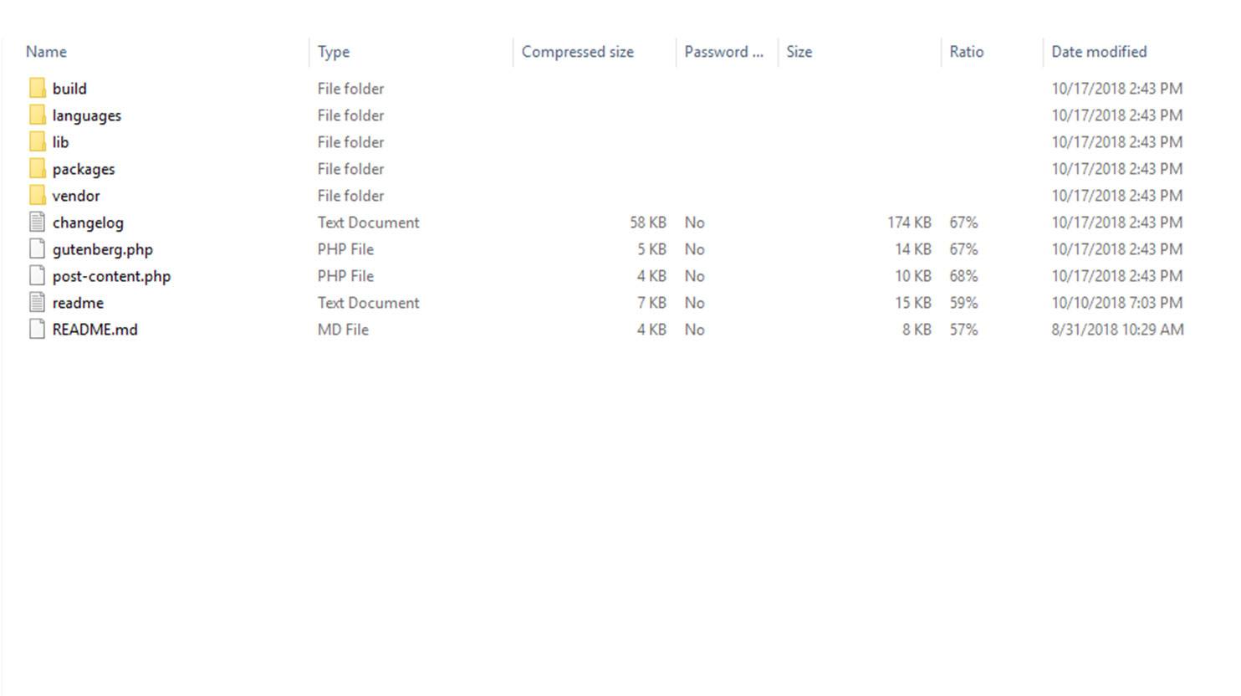Select the languages folder icon
1241x696 pixels.
pos(37,115)
